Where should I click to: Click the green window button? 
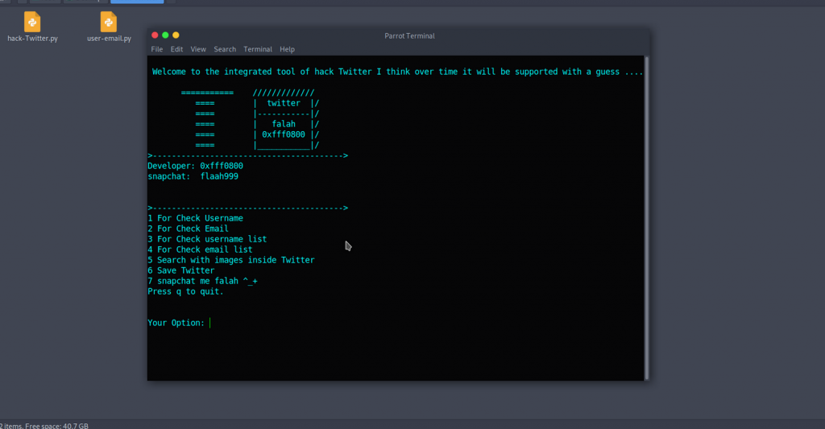[x=165, y=35]
